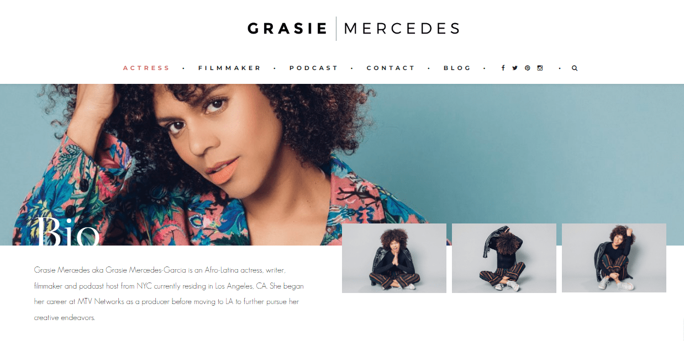Navigate to the Contact page
The height and width of the screenshot is (341, 684).
pos(391,68)
